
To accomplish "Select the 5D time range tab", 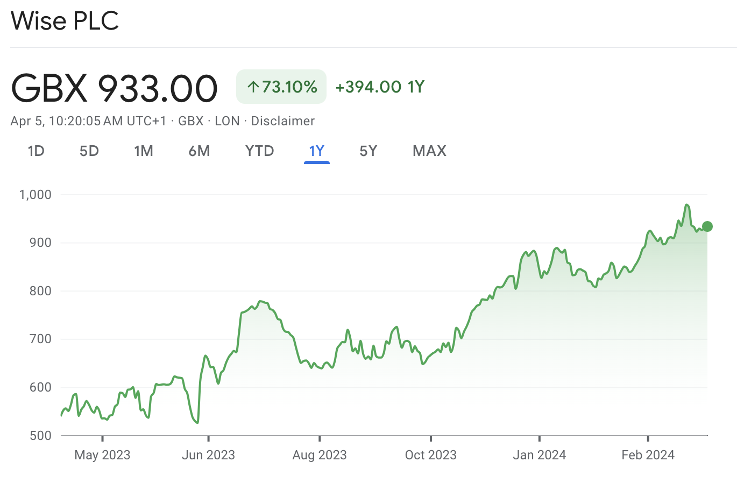I will click(x=89, y=151).
